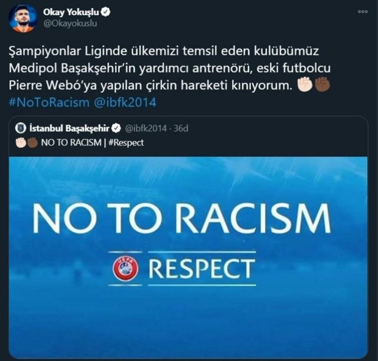The image size is (378, 361).
Task: Open İstanbul Başakşehir club logo avatar
Action: tap(21, 128)
